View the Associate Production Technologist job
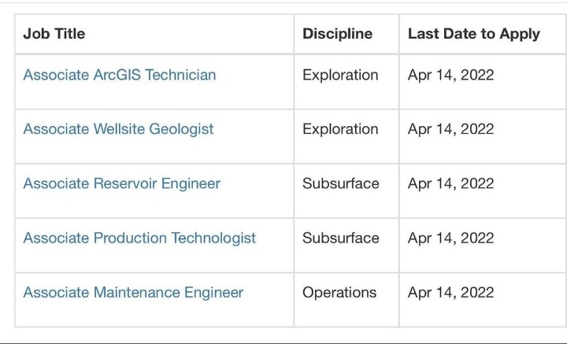The width and height of the screenshot is (567, 344). [x=139, y=238]
